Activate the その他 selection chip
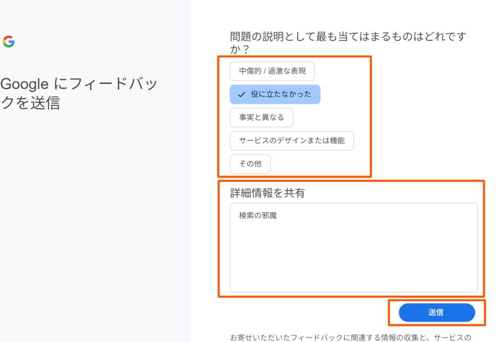Screen dimensions: 500x342 click(x=250, y=164)
